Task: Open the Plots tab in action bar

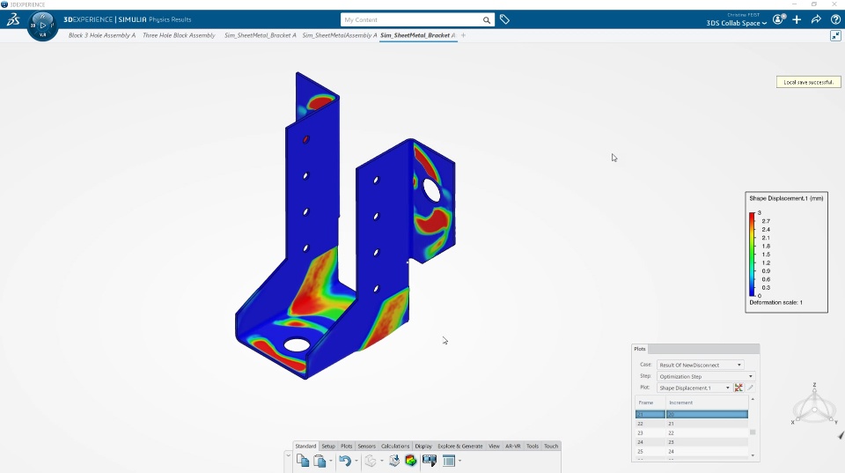Action: [347, 446]
